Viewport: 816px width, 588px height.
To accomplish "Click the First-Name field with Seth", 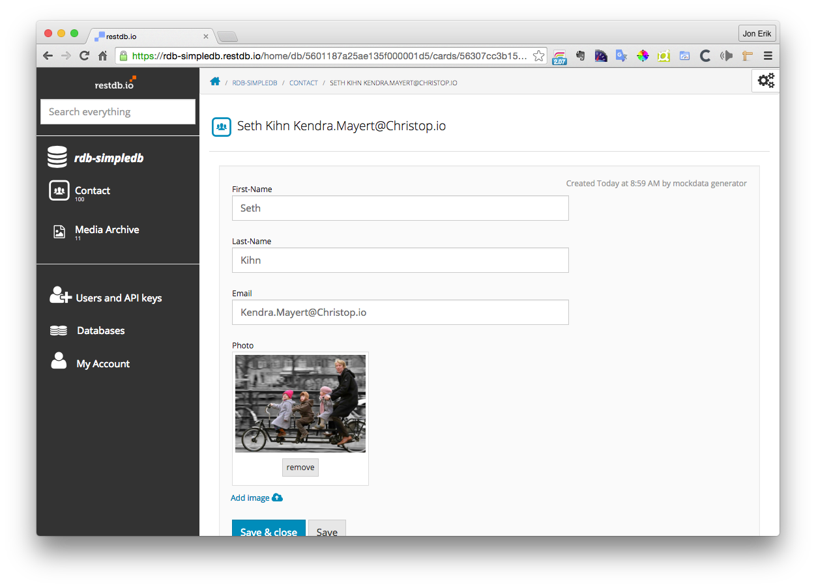I will click(400, 208).
